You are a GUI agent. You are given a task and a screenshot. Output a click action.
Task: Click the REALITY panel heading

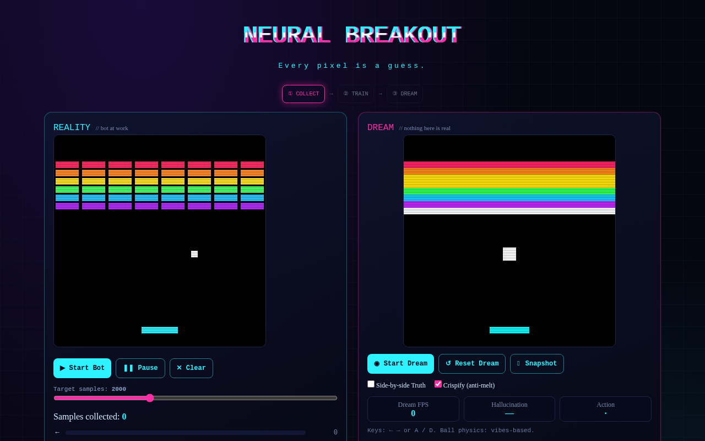click(x=72, y=128)
